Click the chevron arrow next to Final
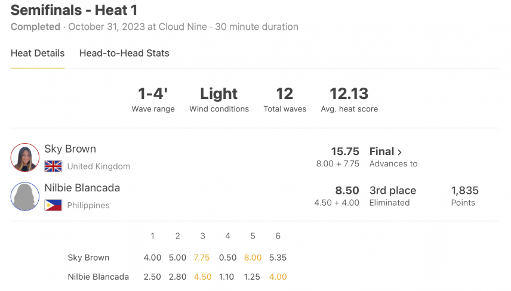Image resolution: width=511 pixels, height=291 pixels. (x=399, y=152)
